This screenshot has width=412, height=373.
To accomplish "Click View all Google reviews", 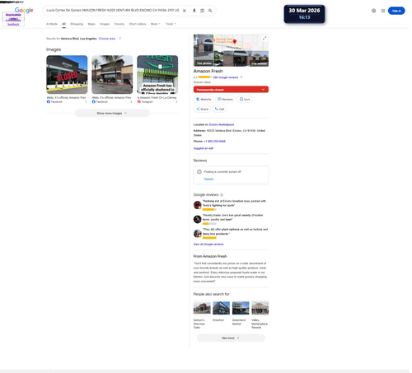I will click(x=208, y=244).
